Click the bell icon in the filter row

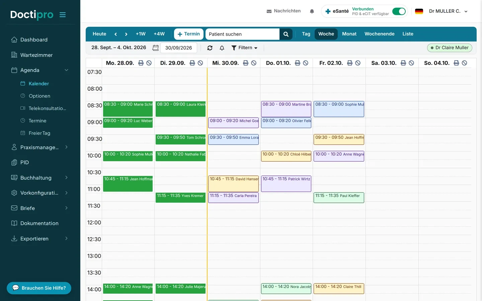pos(222,48)
